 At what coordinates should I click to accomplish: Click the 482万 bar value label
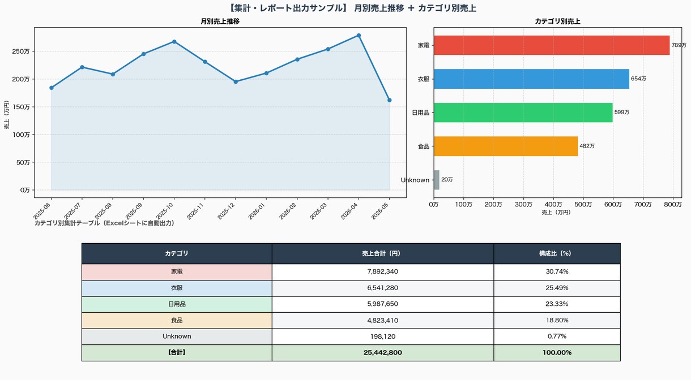[x=587, y=146]
